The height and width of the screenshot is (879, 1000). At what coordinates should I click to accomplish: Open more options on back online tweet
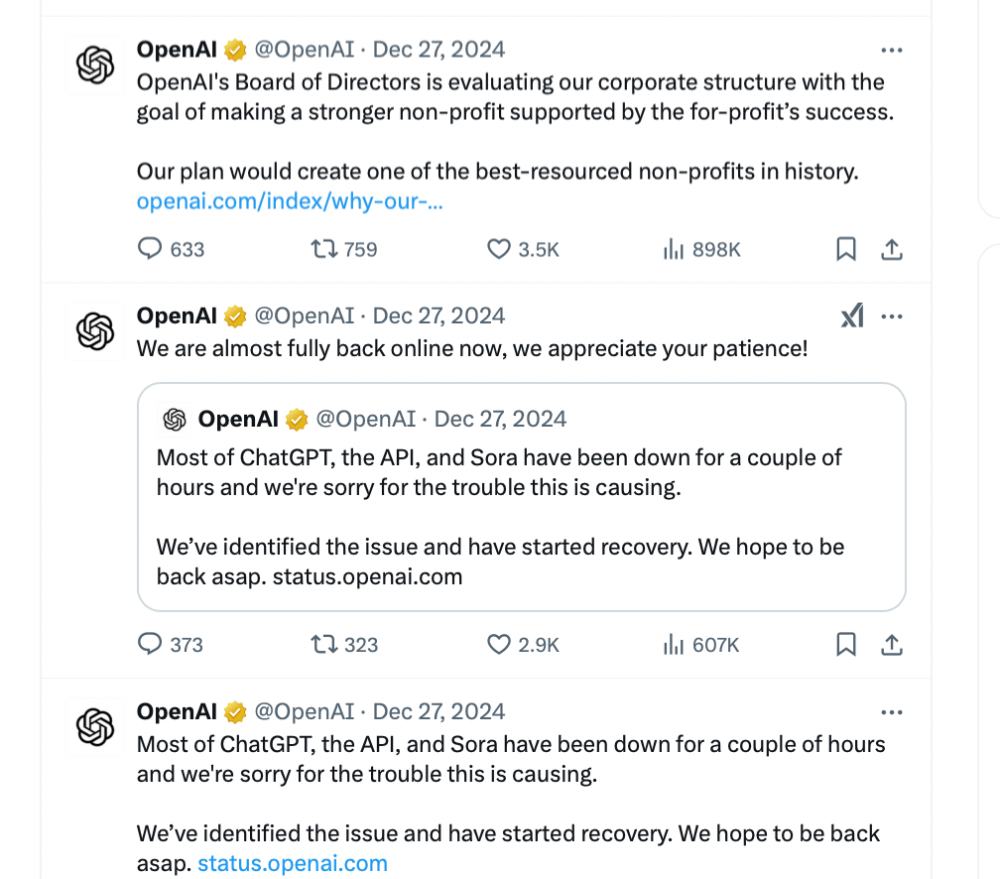(892, 316)
